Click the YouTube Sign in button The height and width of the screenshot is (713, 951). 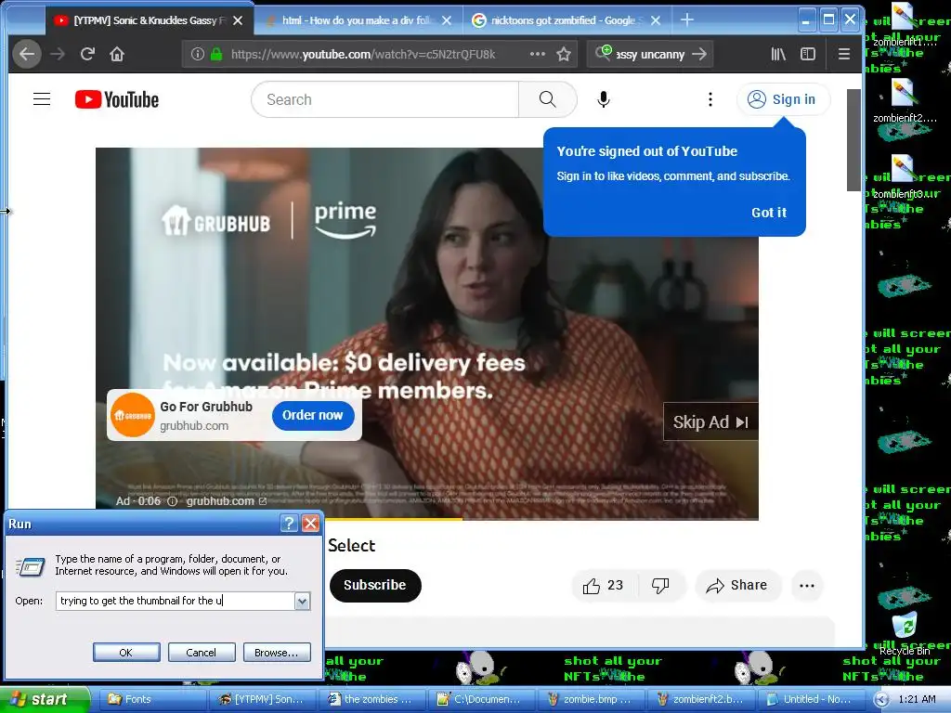click(x=782, y=99)
